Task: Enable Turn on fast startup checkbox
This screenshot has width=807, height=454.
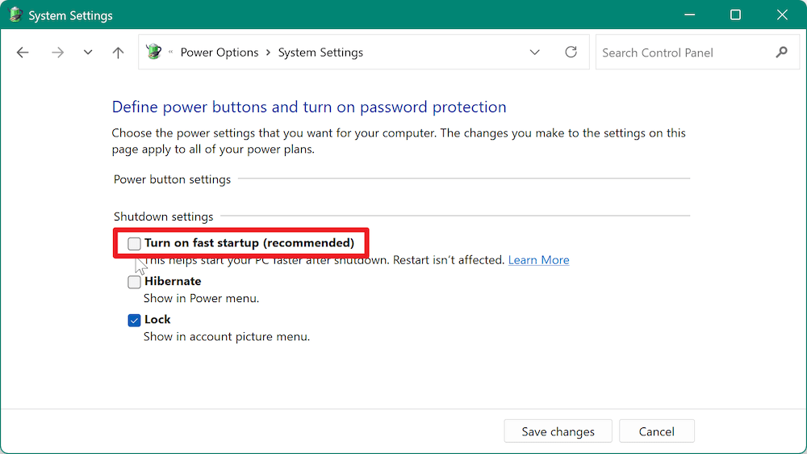Action: [134, 243]
